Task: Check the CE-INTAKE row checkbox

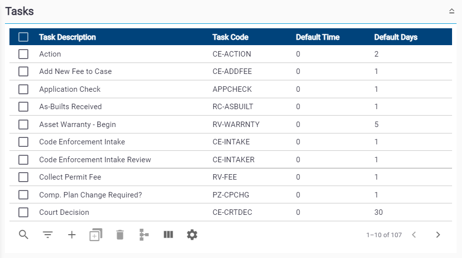Action: [23, 142]
